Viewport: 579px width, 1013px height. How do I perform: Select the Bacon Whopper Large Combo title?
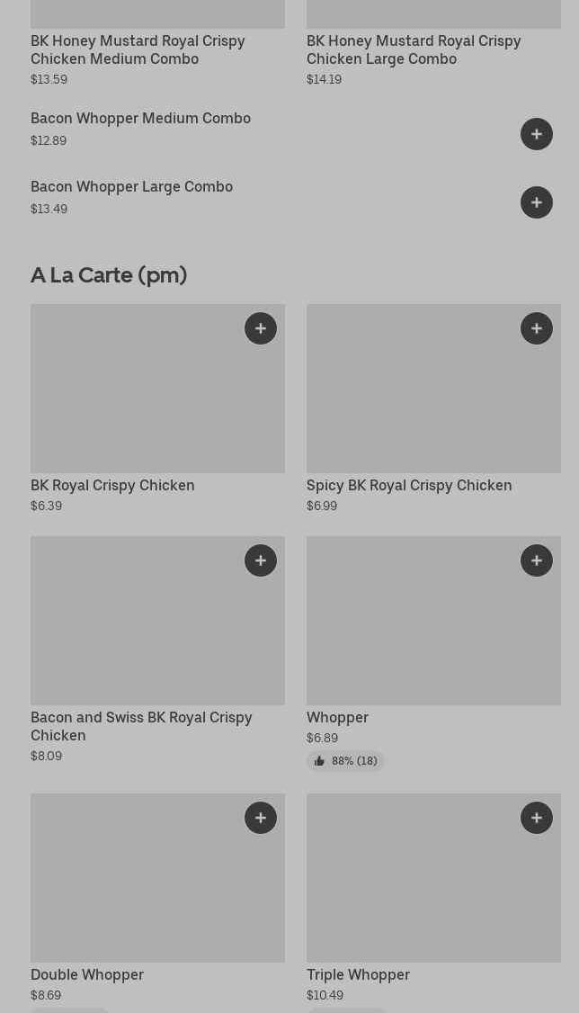click(131, 187)
